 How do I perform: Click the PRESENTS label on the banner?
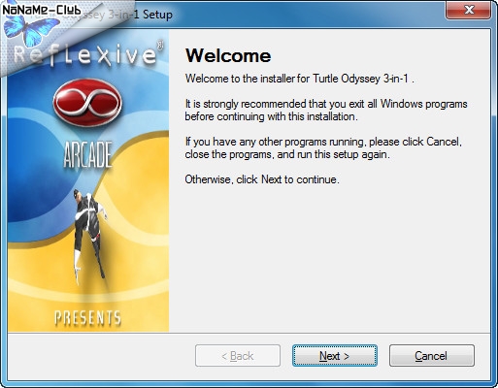tap(87, 318)
